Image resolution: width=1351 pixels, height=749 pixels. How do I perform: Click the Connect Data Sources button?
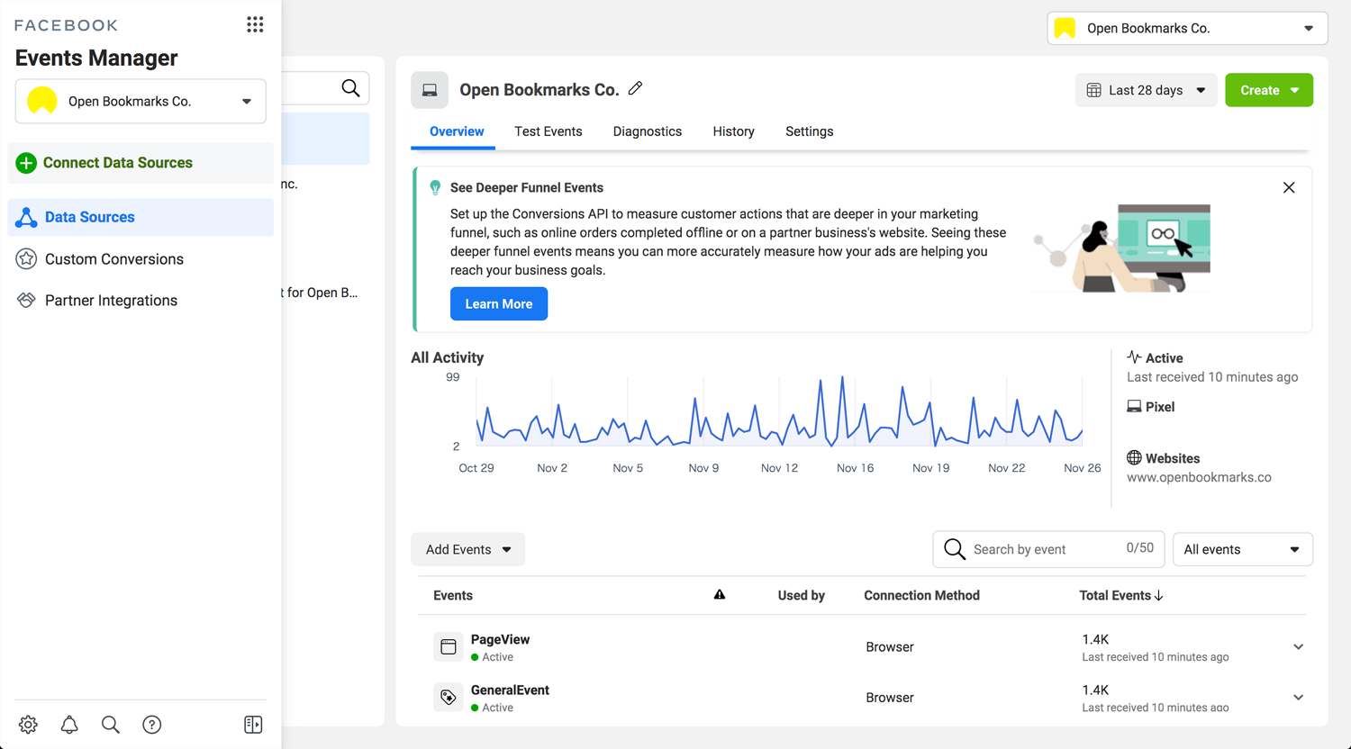[x=141, y=163]
